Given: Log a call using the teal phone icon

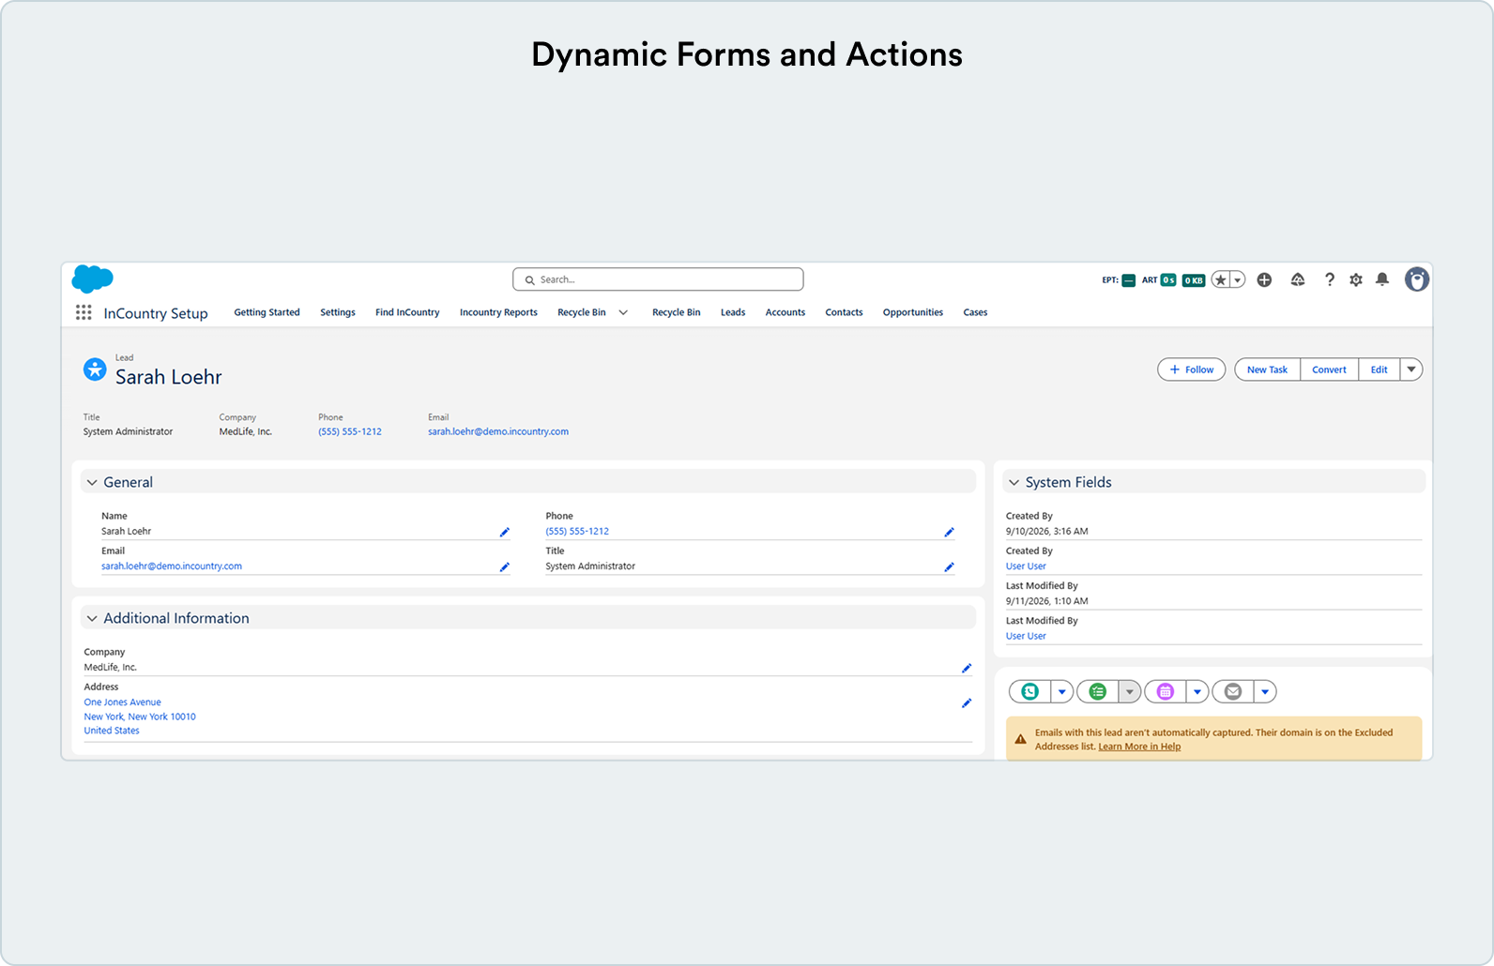Looking at the screenshot, I should pos(1030,692).
